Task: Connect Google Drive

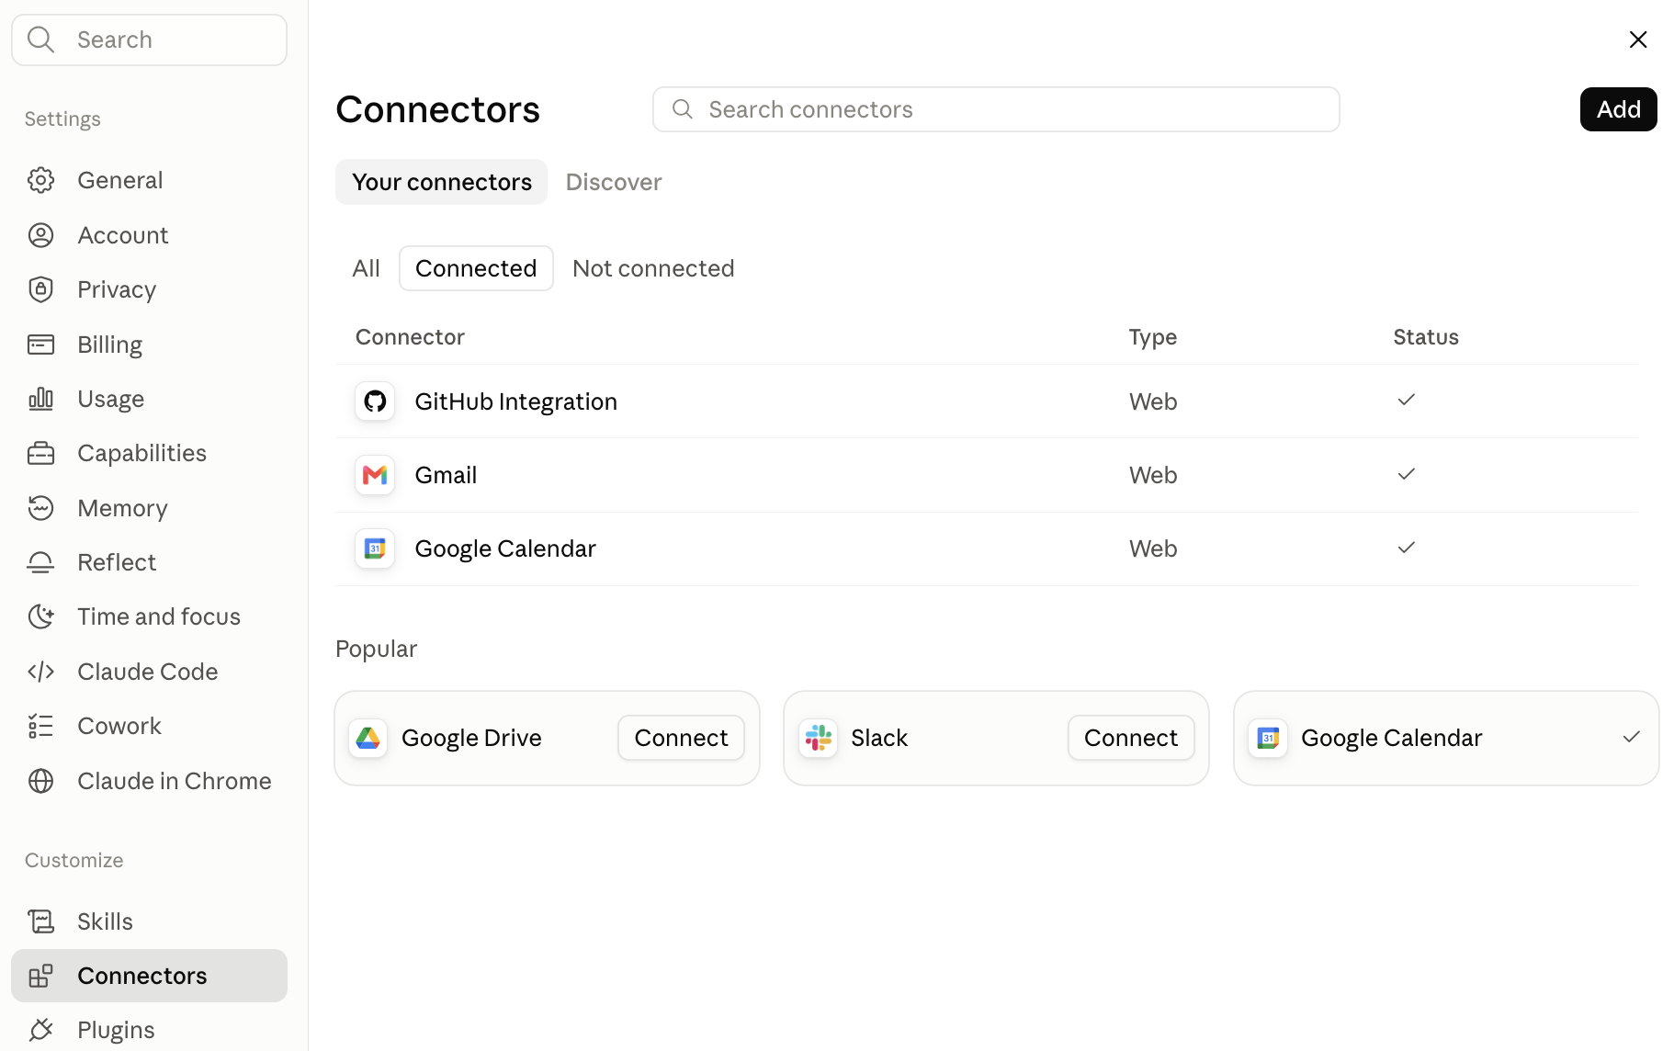Action: (x=681, y=738)
